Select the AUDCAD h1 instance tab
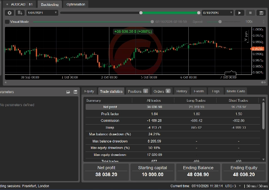 pos(19,4)
